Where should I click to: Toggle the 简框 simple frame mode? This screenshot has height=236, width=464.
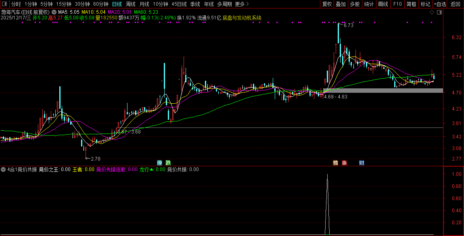412,4
